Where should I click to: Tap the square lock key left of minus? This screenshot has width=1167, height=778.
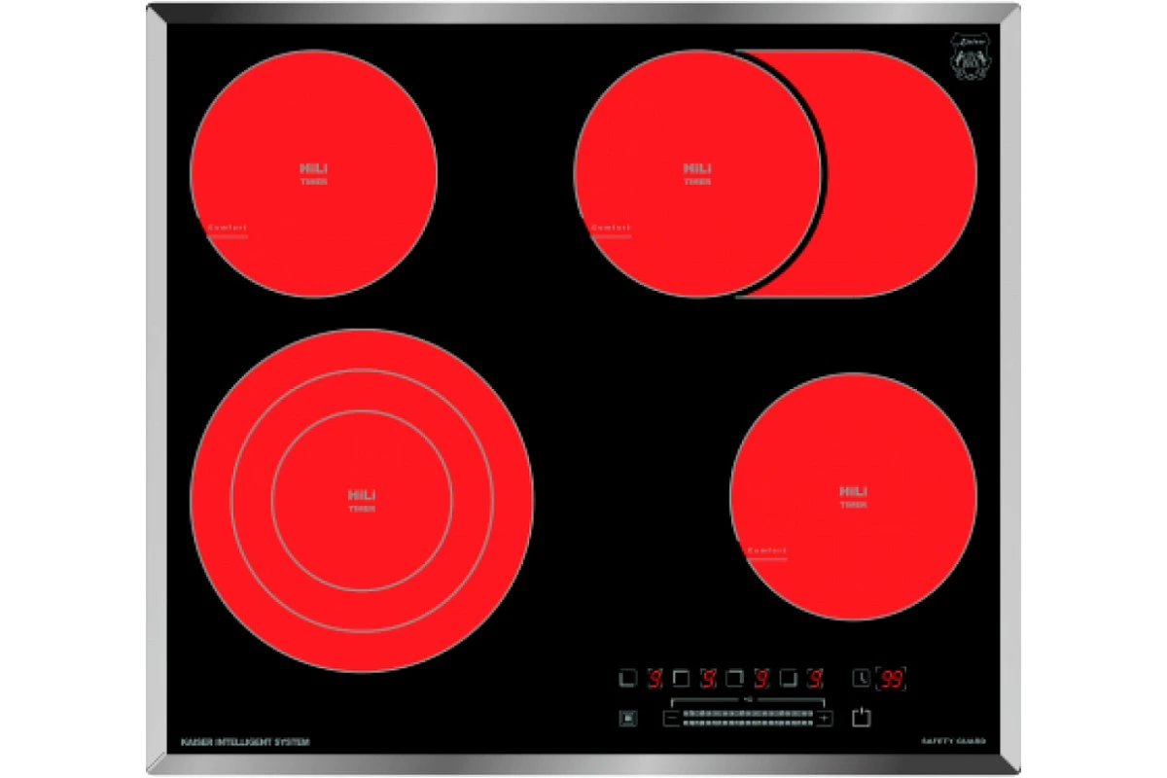click(x=626, y=720)
